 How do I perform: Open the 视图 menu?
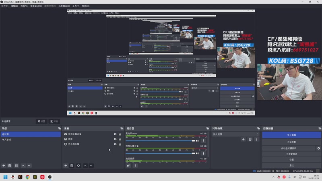24,6
